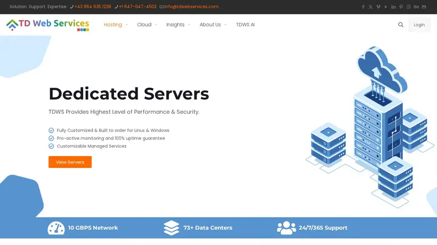
Task: Email info@tdwebservices.com link
Action: click(x=191, y=7)
